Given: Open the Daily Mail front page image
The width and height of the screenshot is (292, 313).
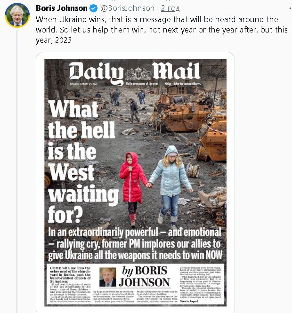Looking at the screenshot, I should tap(136, 183).
